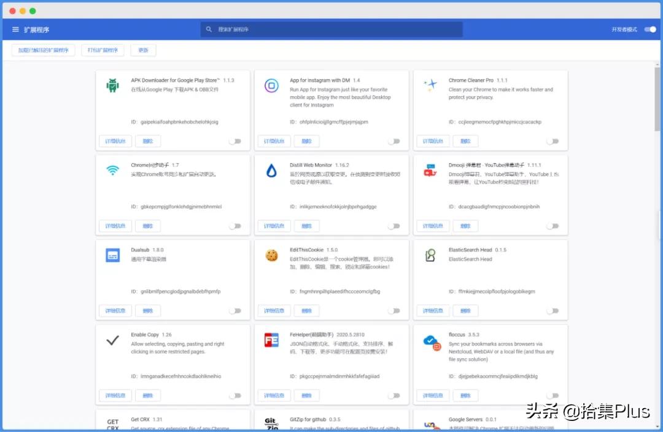
Task: Click the search extensions input field
Action: 331,29
